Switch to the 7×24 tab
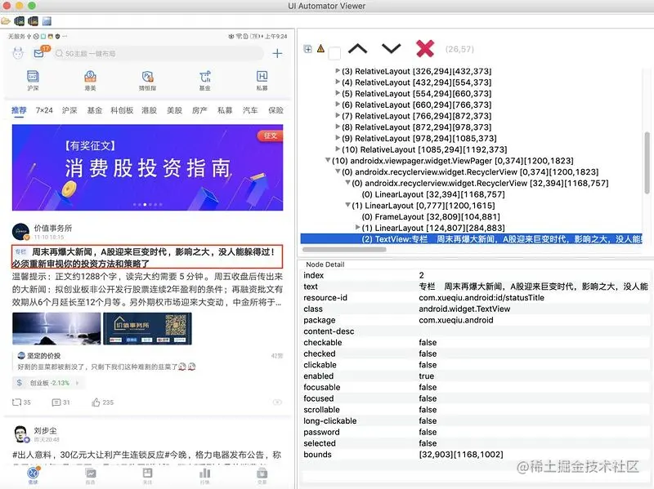Image resolution: width=654 pixels, height=489 pixels. (x=44, y=110)
